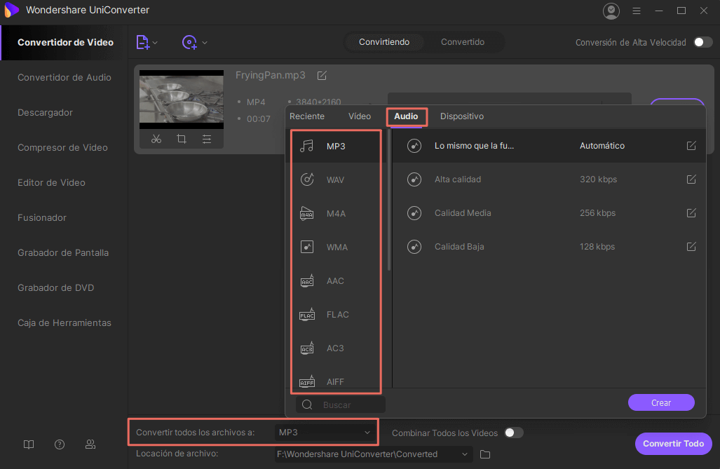Choose the AC3 format entry

click(336, 348)
